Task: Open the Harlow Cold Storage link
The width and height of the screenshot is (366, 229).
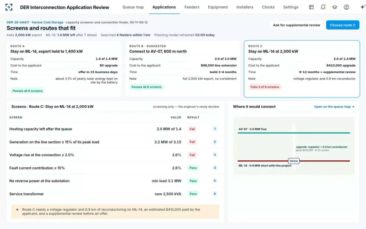Action: [x=48, y=22]
